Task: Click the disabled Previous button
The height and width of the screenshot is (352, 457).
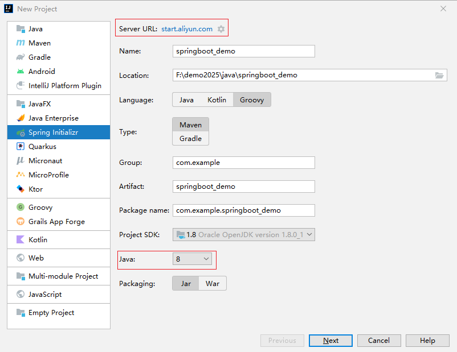Action: coord(282,341)
